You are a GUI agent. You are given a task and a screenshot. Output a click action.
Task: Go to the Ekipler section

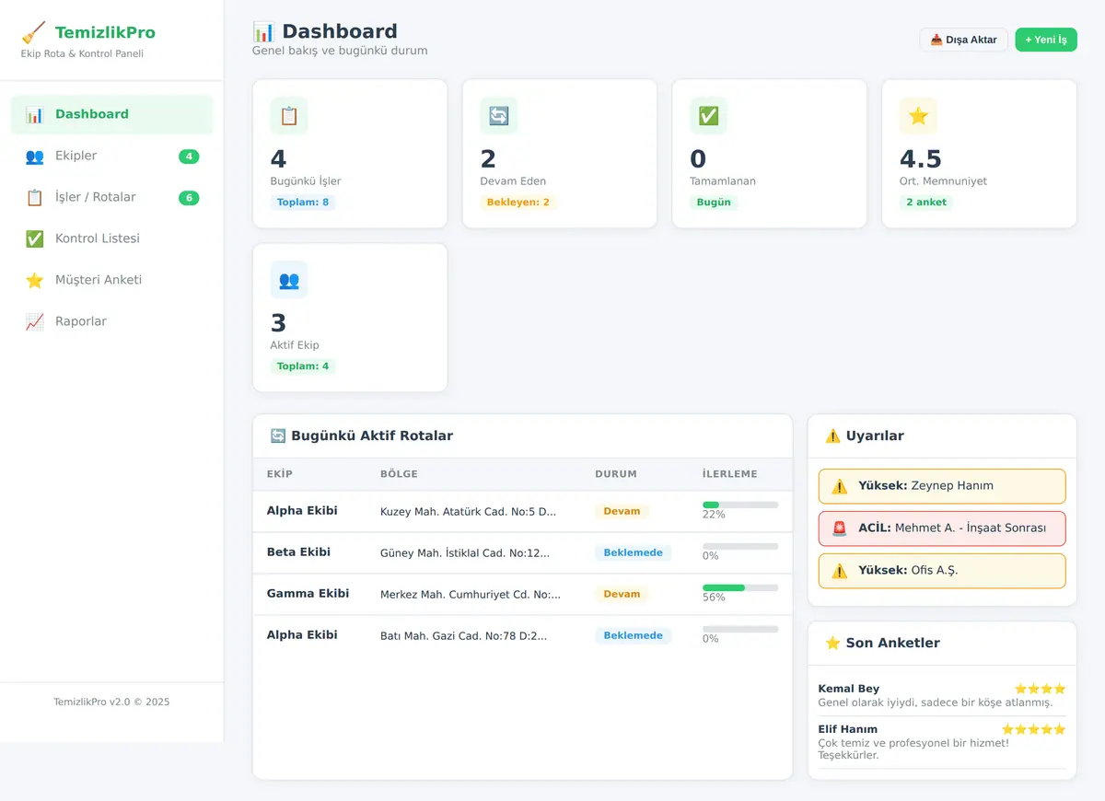pyautogui.click(x=112, y=157)
